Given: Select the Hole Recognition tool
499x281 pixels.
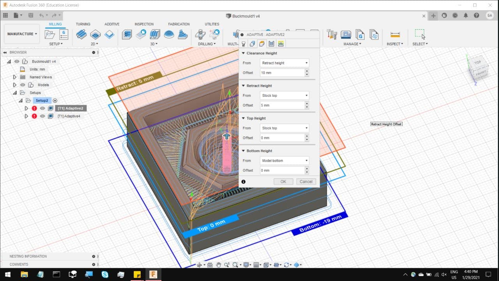Looking at the screenshot, I should coord(214,34).
